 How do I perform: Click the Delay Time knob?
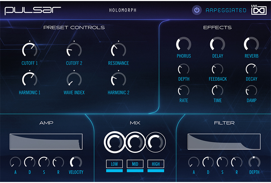coord(217,90)
